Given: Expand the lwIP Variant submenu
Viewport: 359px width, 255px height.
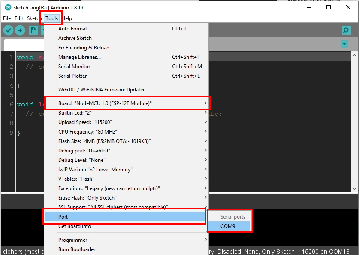Looking at the screenshot, I should click(x=126, y=169).
